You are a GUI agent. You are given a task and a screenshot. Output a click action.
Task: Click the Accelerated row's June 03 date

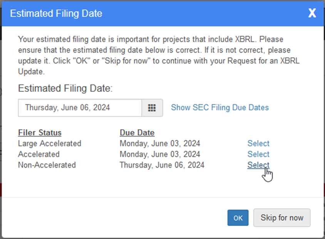(160, 154)
